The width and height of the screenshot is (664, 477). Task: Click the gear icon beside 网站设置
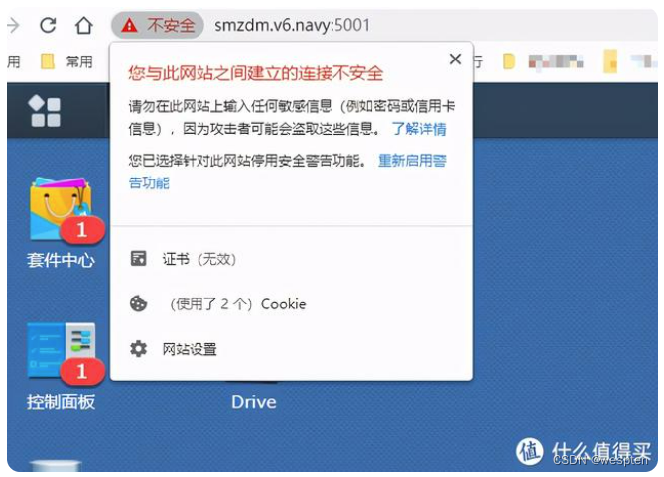coord(138,349)
